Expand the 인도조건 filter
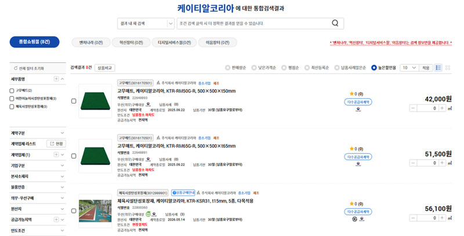Screen dimensions: 464x236 (x=62, y=230)
